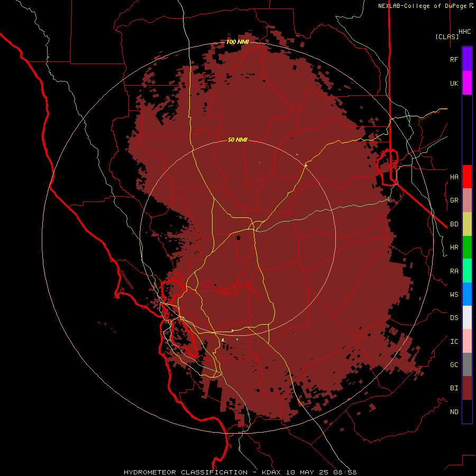Click the NEXLAB-College of DuPage title text
This screenshot has width=476, height=476.
[x=422, y=6]
